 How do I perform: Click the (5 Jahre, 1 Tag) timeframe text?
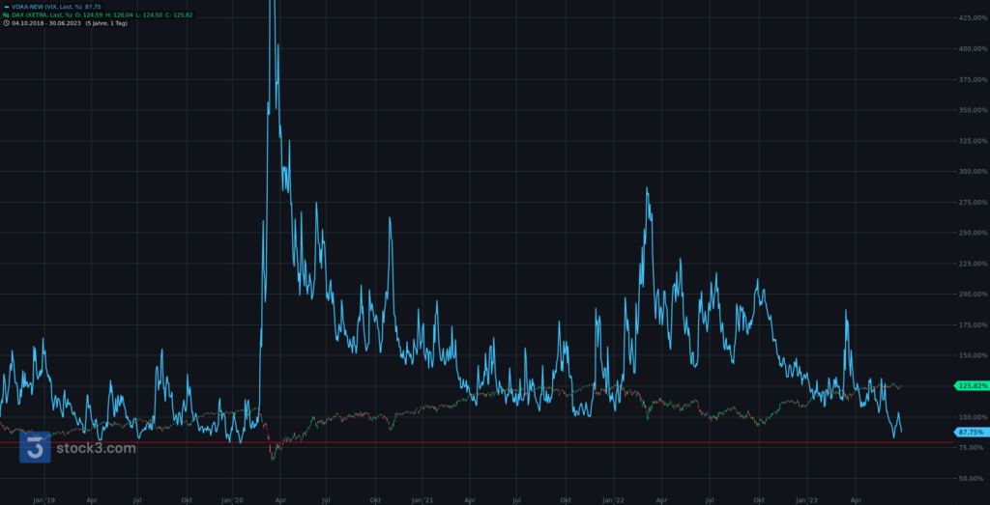click(105, 23)
